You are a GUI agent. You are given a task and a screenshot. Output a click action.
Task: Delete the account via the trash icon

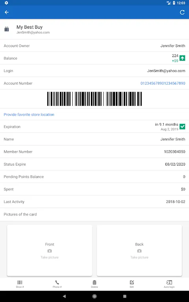(94, 284)
